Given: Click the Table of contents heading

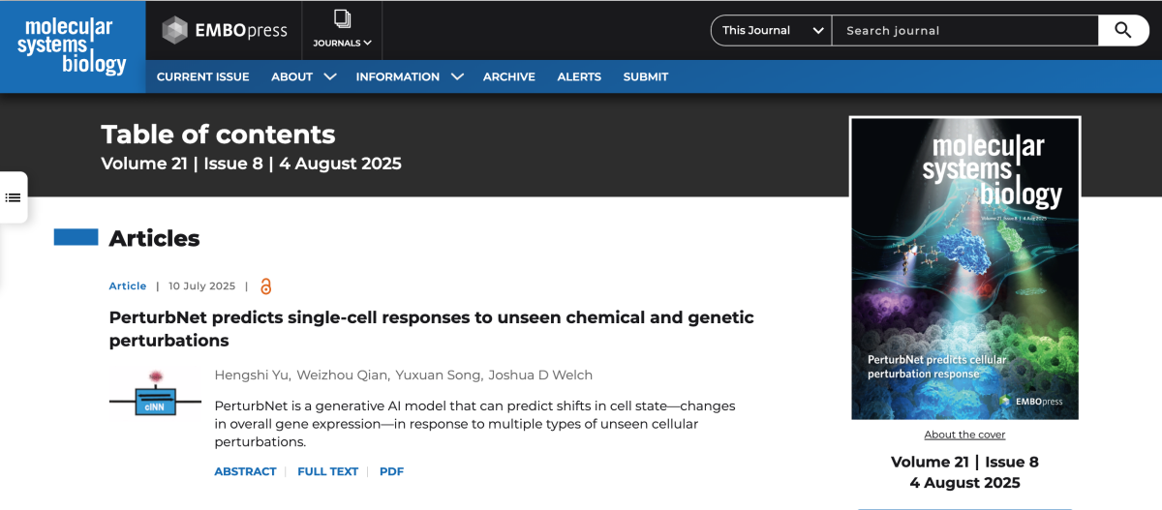Looking at the screenshot, I should click(218, 135).
